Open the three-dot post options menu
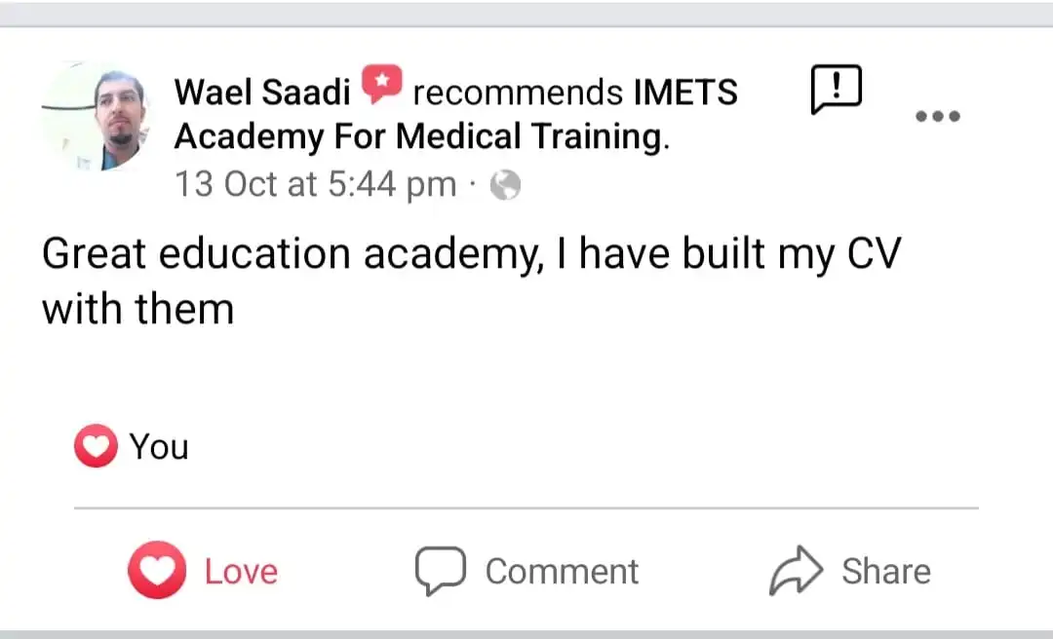1053x639 pixels. 938,117
